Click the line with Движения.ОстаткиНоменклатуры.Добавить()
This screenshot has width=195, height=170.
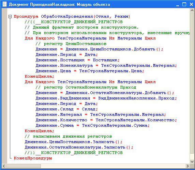(x=105, y=93)
